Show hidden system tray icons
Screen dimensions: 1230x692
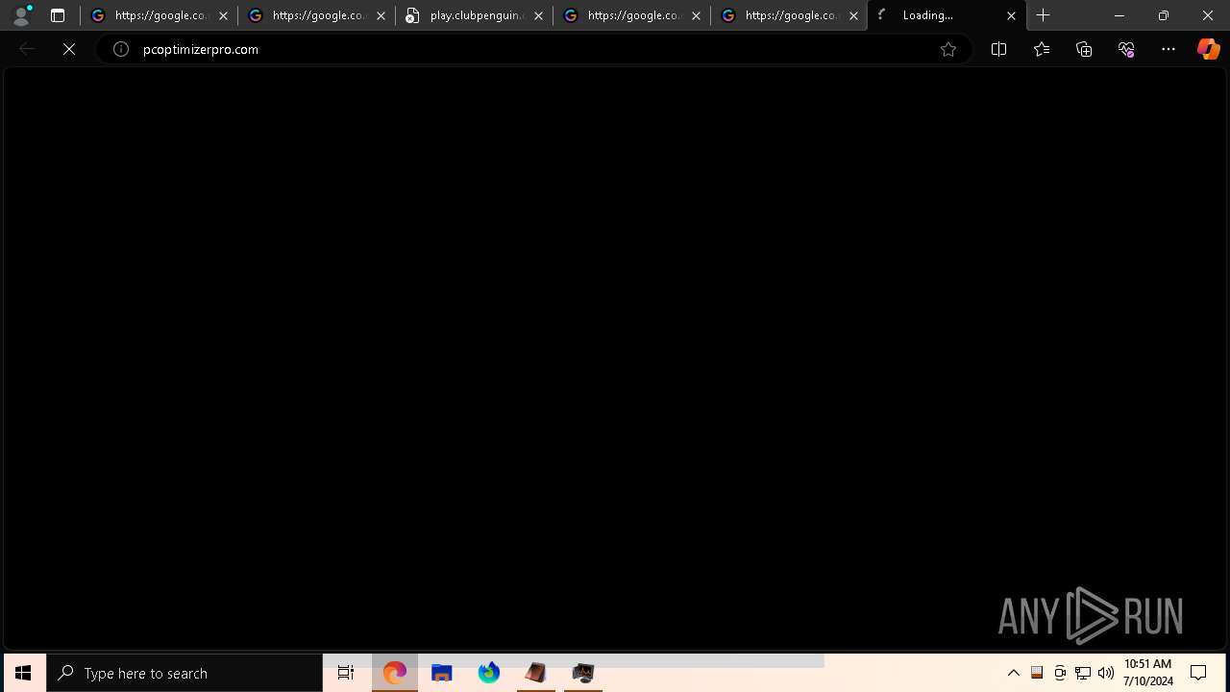tap(1013, 673)
